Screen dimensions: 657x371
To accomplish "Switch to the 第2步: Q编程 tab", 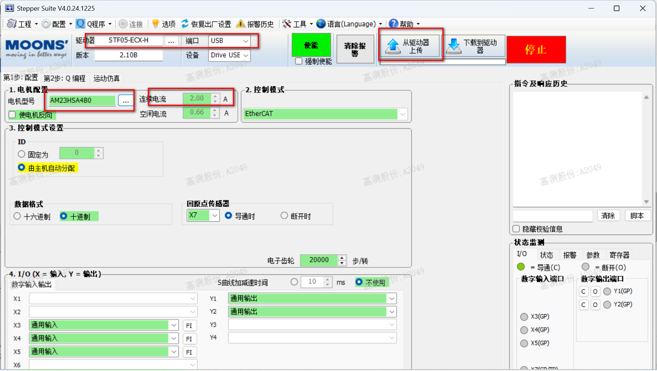I will click(65, 78).
